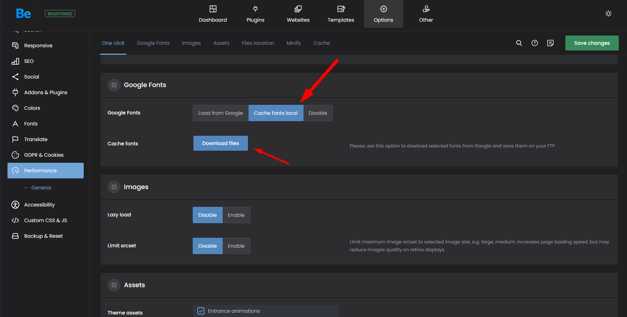The height and width of the screenshot is (317, 627).
Task: Select Cache fonts local option
Action: (276, 113)
